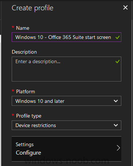Click the Create profile heading
This screenshot has width=133, height=166.
pos(33,8)
